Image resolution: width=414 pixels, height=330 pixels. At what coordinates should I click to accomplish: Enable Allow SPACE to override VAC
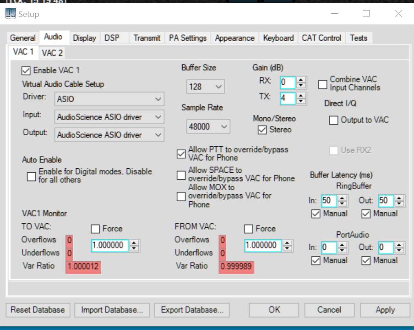coord(181,175)
